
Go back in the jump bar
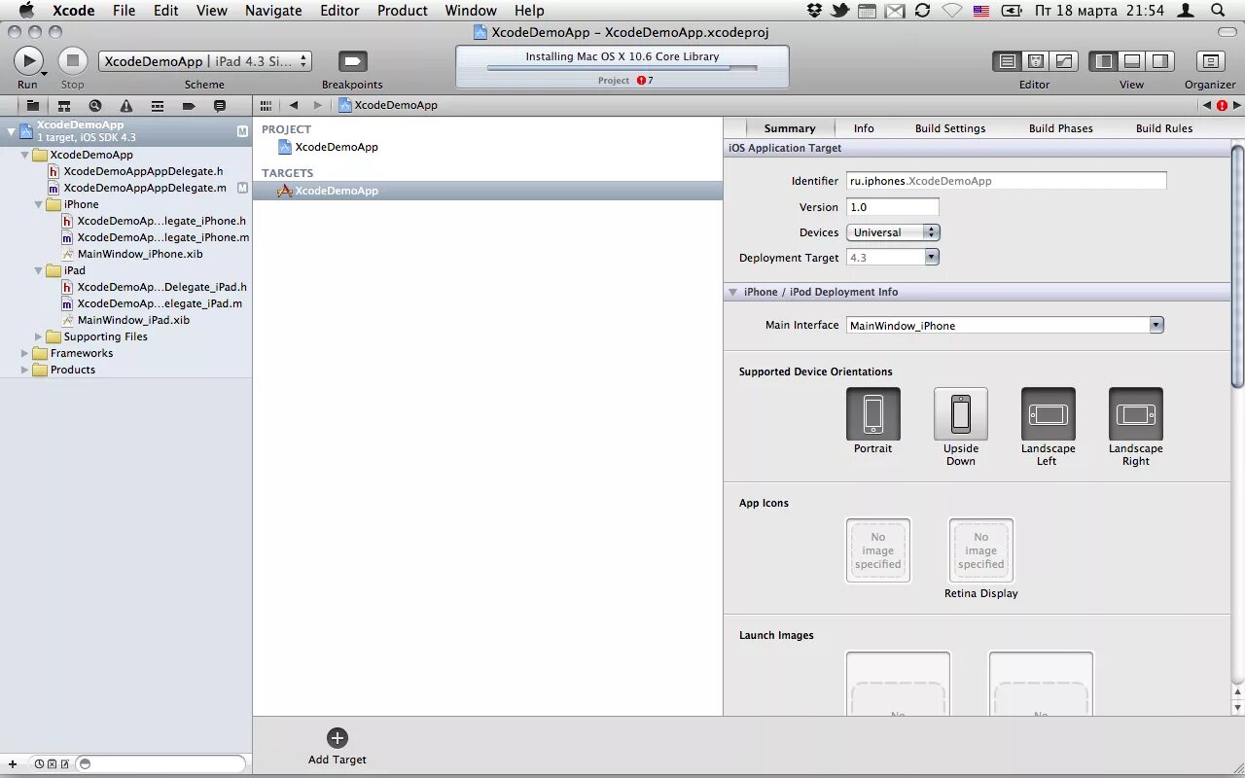pos(294,105)
